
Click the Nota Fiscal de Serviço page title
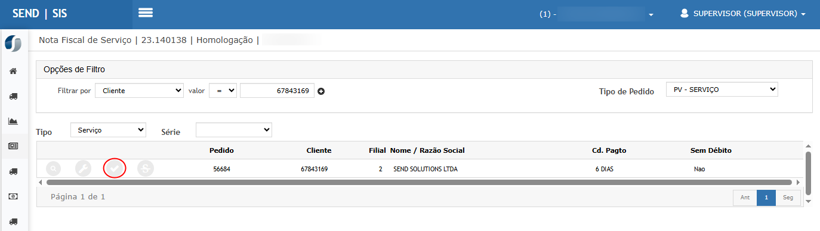tap(85, 41)
